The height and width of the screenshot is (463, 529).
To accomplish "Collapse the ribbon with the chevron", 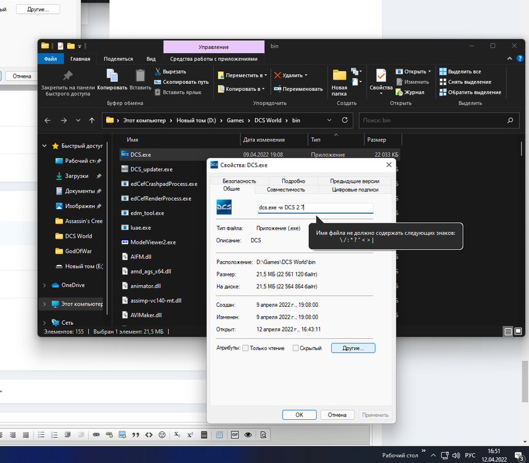I will click(x=509, y=59).
